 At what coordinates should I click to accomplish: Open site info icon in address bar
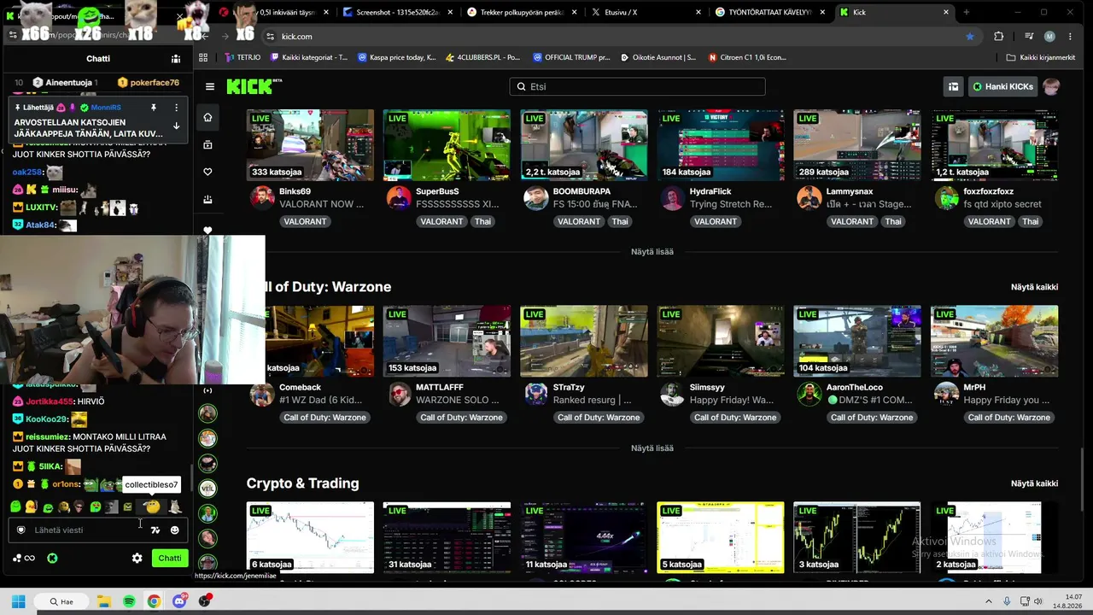[270, 37]
